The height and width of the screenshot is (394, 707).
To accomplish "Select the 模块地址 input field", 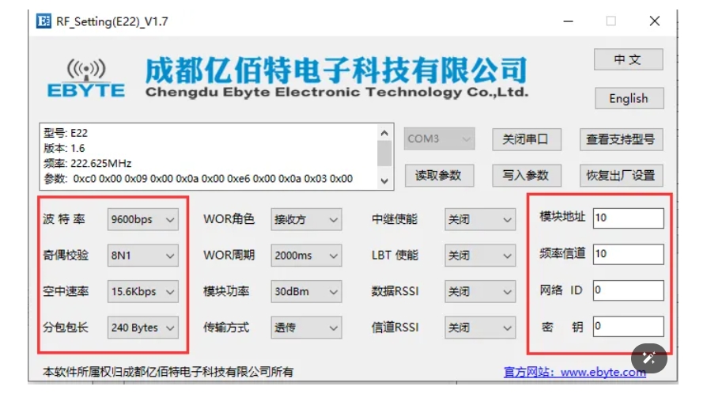I will (x=628, y=218).
